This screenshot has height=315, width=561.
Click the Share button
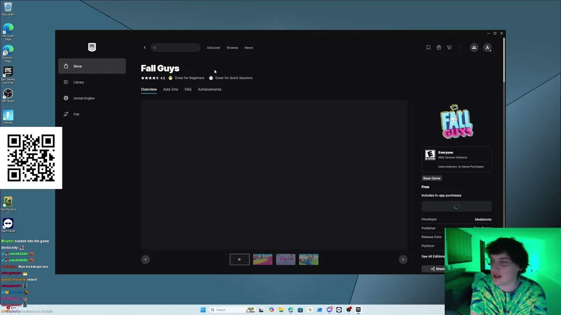click(x=437, y=269)
